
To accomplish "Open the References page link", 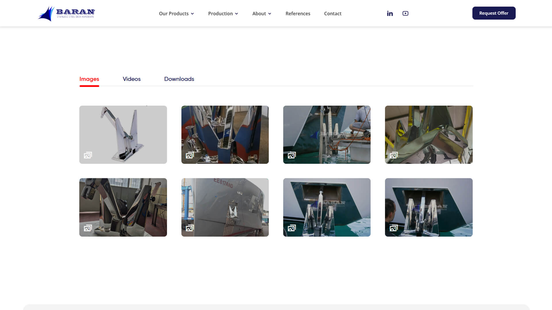I will click(298, 13).
